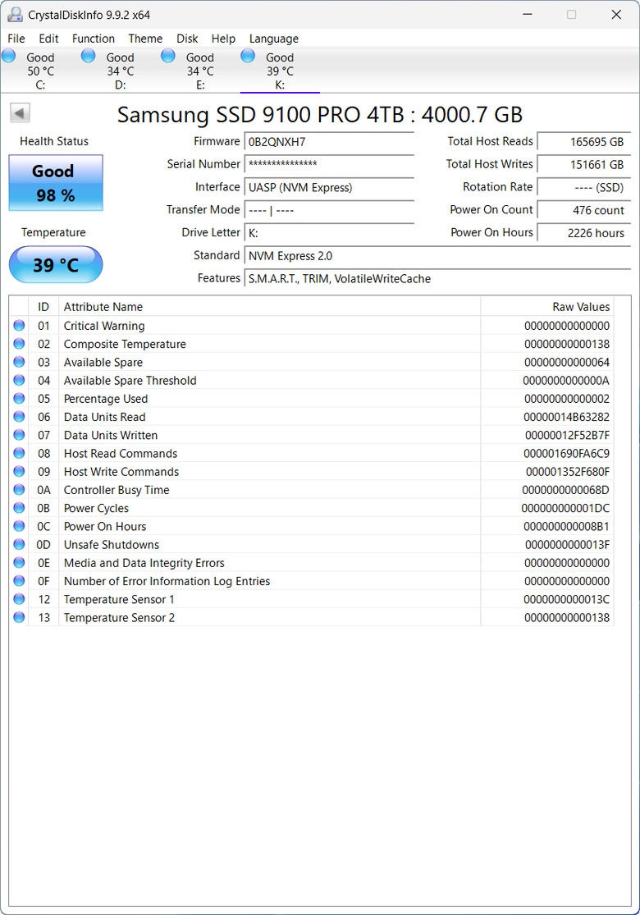The image size is (640, 915).
Task: Click the Standard field NVM Express 2.0
Action: tap(437, 255)
